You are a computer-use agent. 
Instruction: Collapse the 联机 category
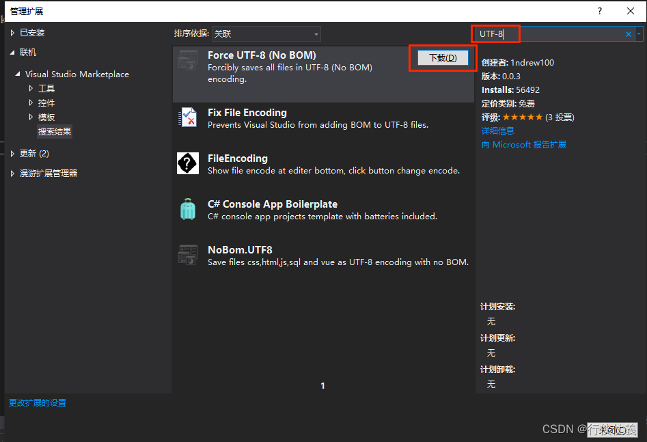12,53
